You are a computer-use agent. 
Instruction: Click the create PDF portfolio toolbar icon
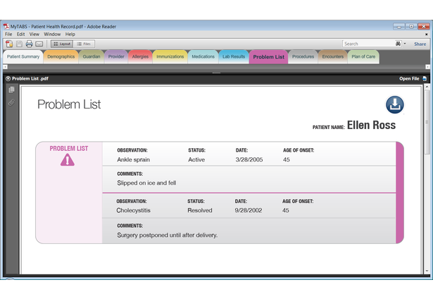(x=9, y=44)
